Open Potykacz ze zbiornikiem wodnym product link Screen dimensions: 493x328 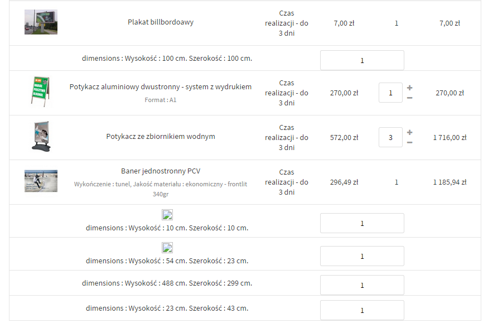point(161,137)
